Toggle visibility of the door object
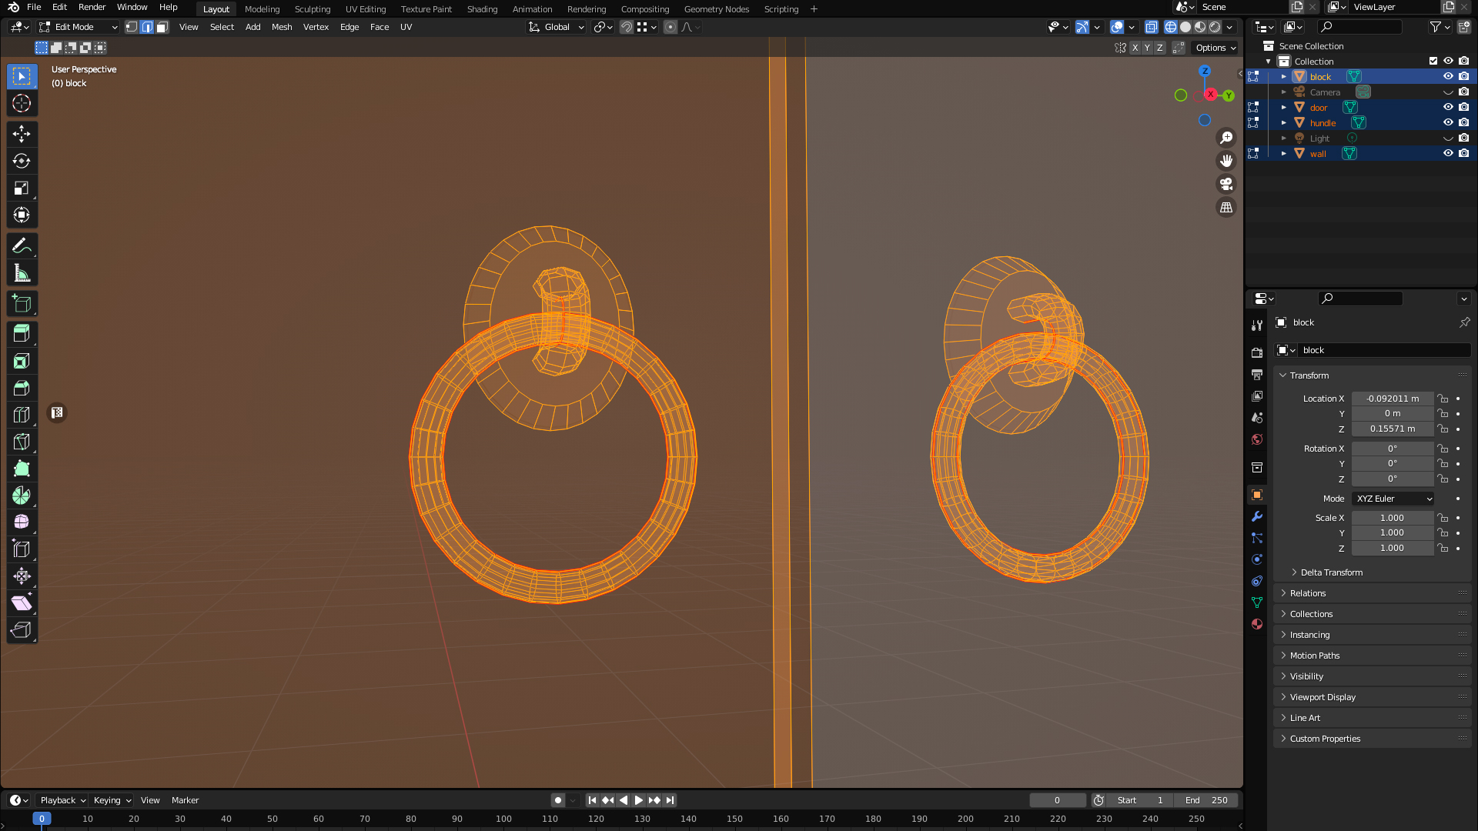The height and width of the screenshot is (831, 1478). 1447,107
